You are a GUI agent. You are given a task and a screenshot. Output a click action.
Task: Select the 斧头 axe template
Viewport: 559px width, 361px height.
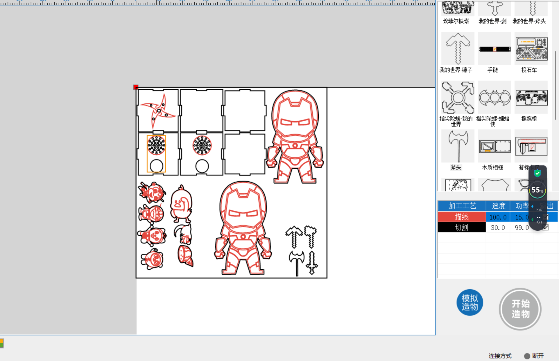point(458,146)
